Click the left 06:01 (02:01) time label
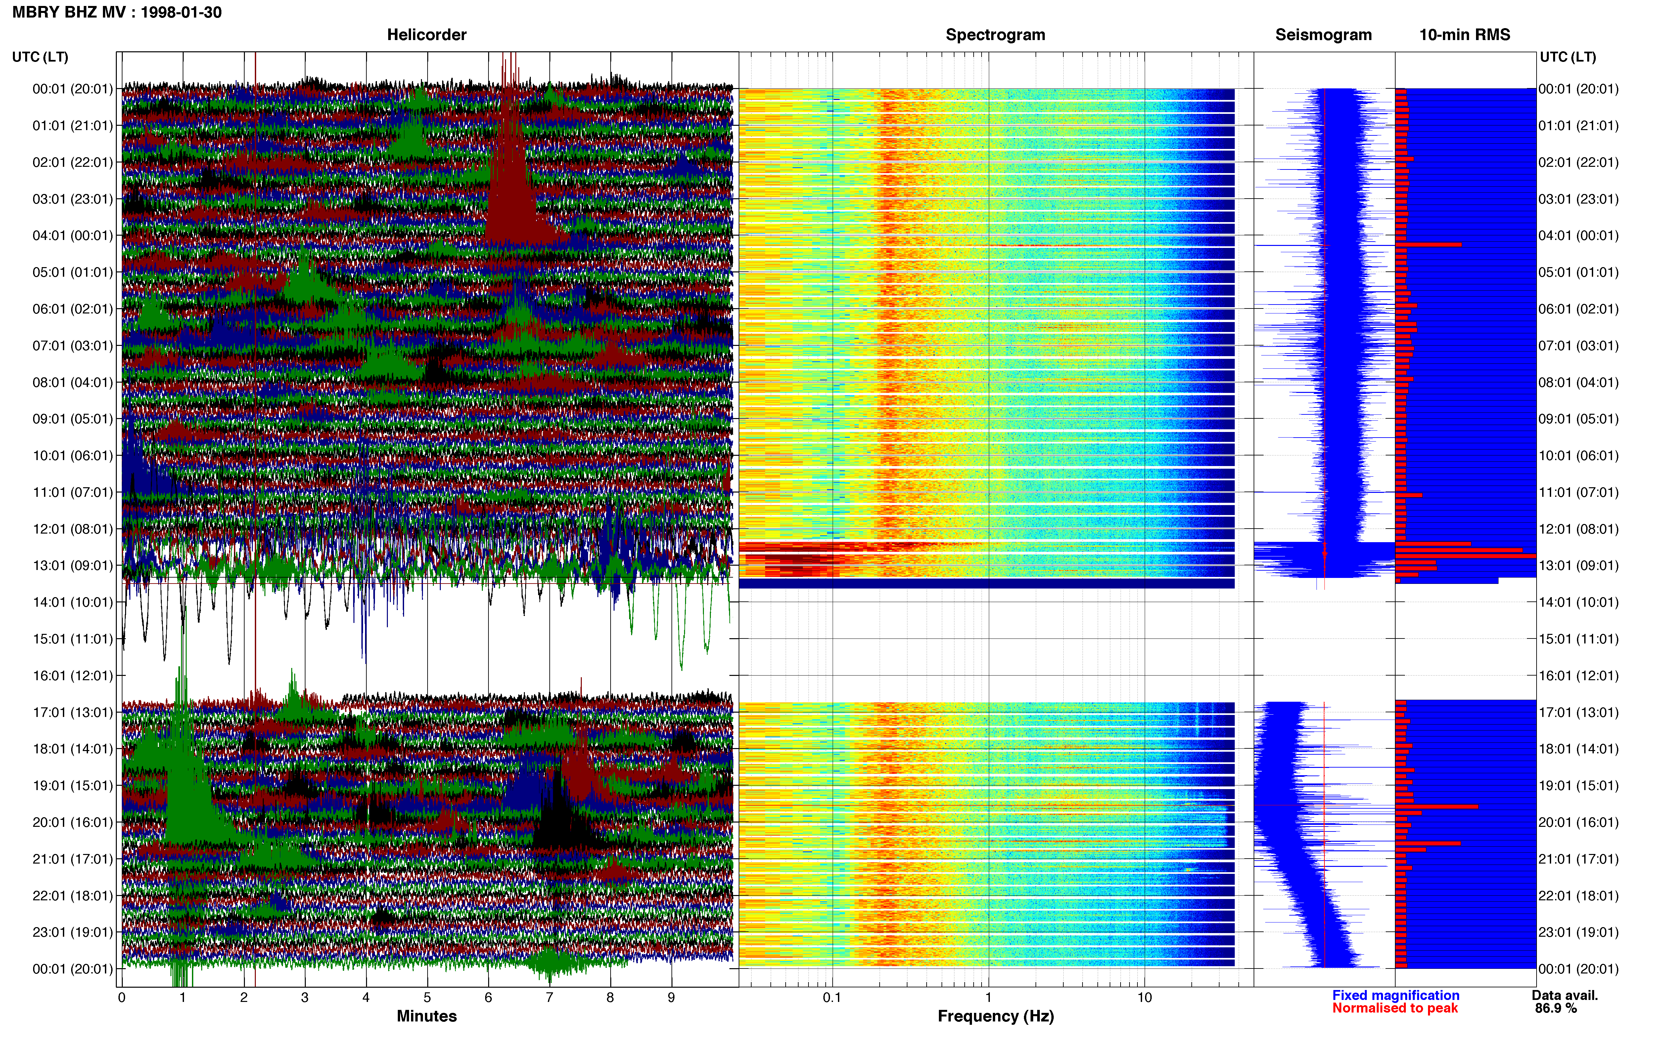This screenshot has height=1039, width=1661. pos(73,309)
